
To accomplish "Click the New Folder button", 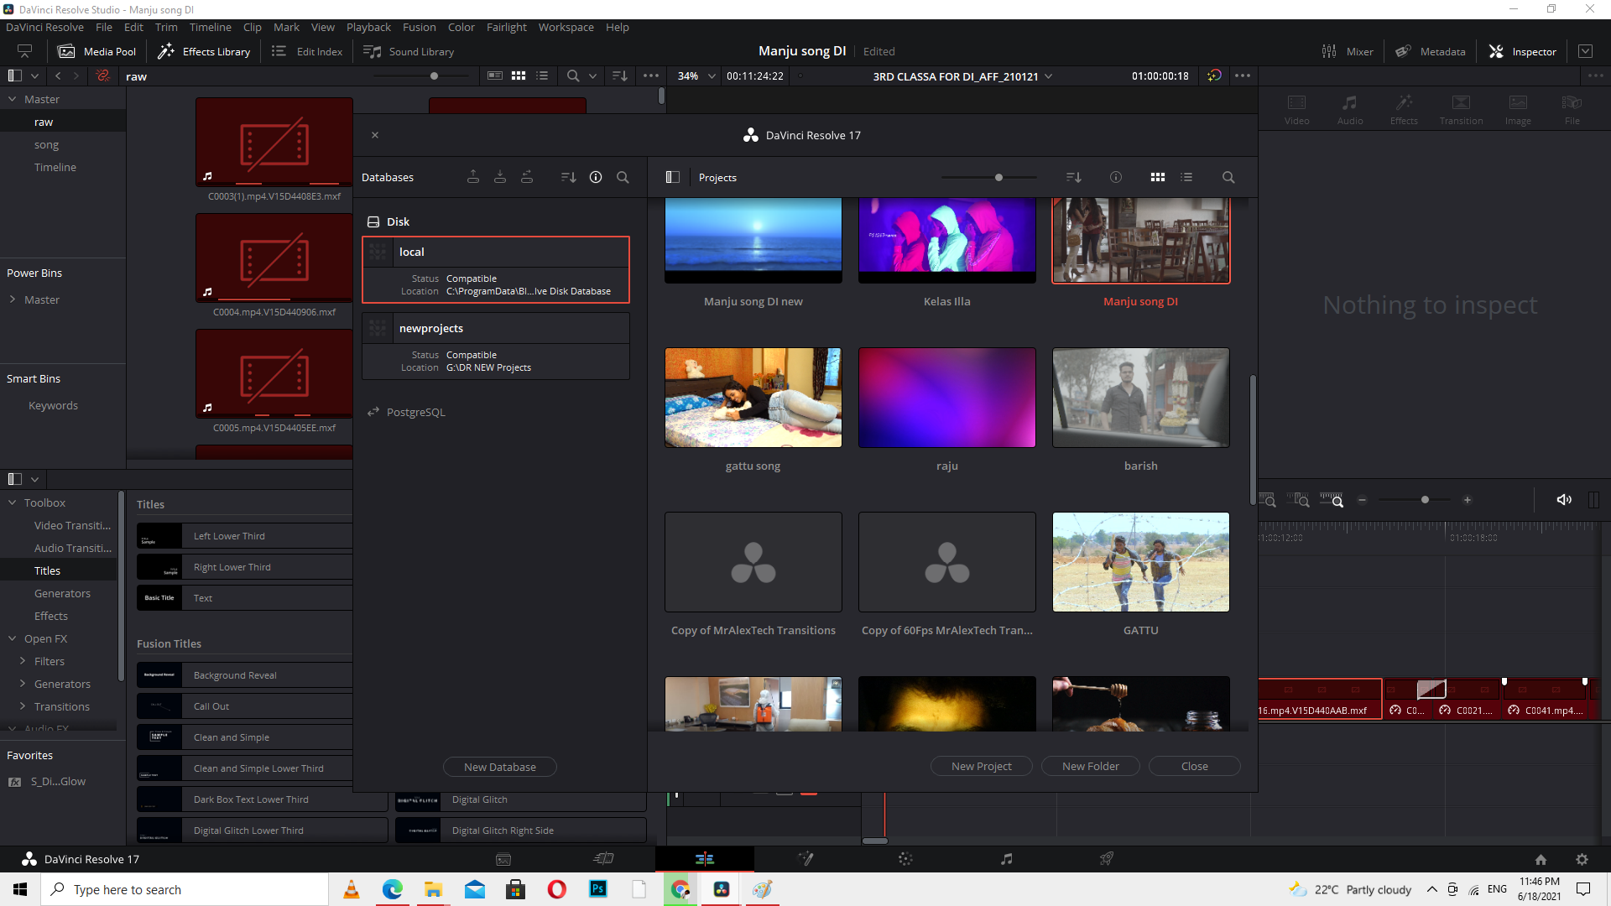I will [x=1091, y=766].
